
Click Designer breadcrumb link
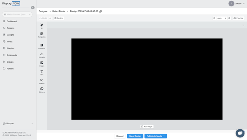click(43, 11)
